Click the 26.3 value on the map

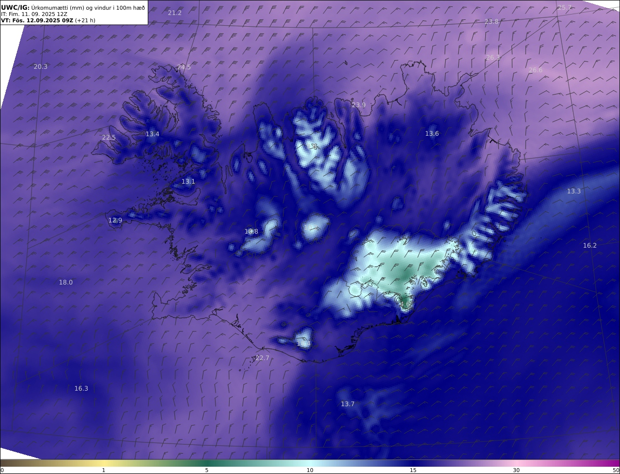(x=493, y=57)
